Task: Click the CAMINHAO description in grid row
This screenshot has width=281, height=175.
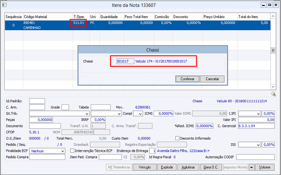Action: [32, 28]
